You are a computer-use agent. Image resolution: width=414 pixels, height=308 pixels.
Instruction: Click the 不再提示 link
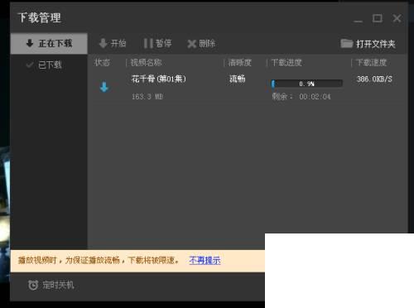pyautogui.click(x=205, y=260)
